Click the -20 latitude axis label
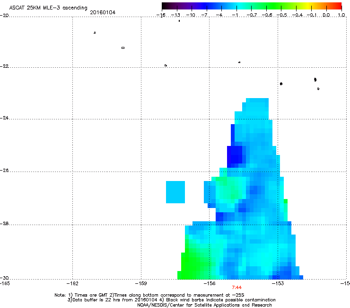 [x=4, y=16]
